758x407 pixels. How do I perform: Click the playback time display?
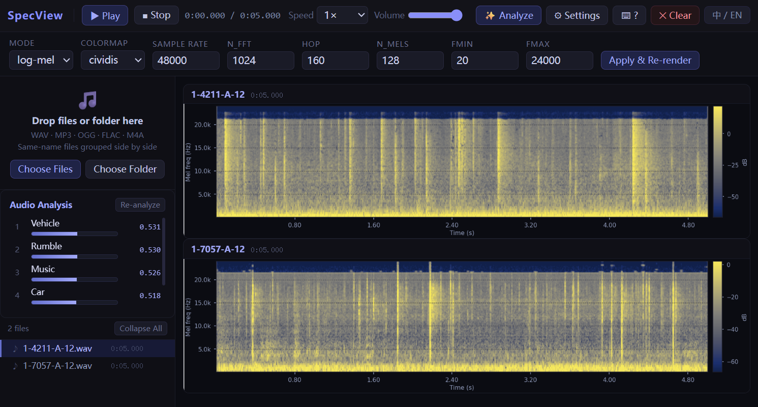coord(232,15)
